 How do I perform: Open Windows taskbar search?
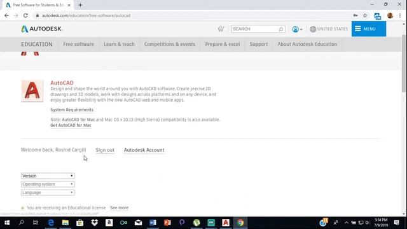(22, 223)
